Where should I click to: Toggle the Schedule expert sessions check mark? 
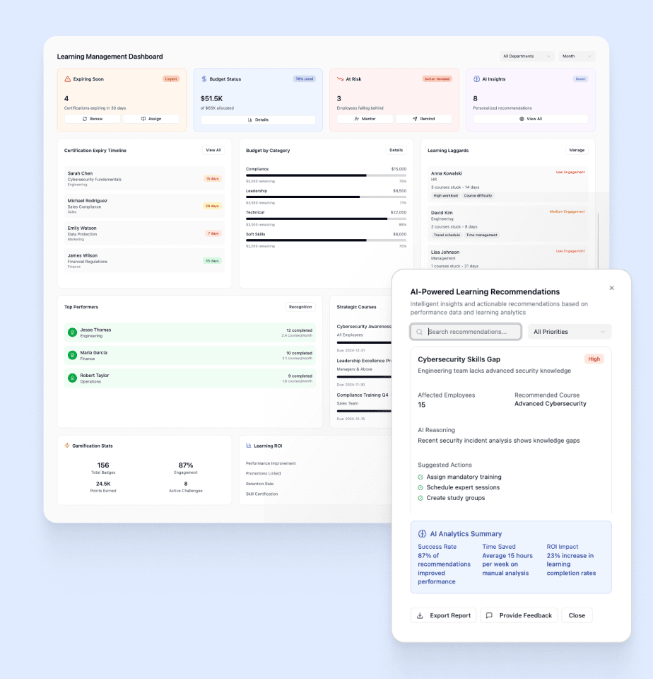point(420,488)
